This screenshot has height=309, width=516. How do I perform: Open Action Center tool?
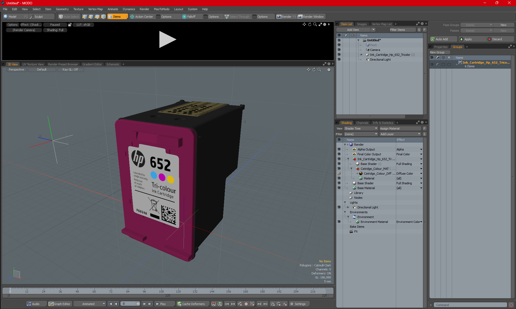click(x=142, y=17)
